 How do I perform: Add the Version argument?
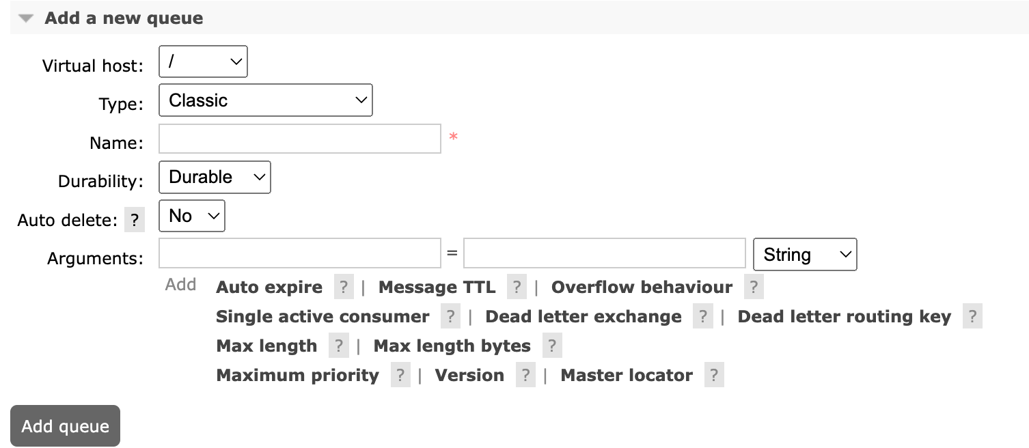point(469,376)
